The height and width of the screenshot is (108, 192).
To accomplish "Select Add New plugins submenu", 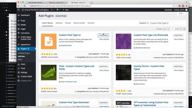I will (21, 56).
